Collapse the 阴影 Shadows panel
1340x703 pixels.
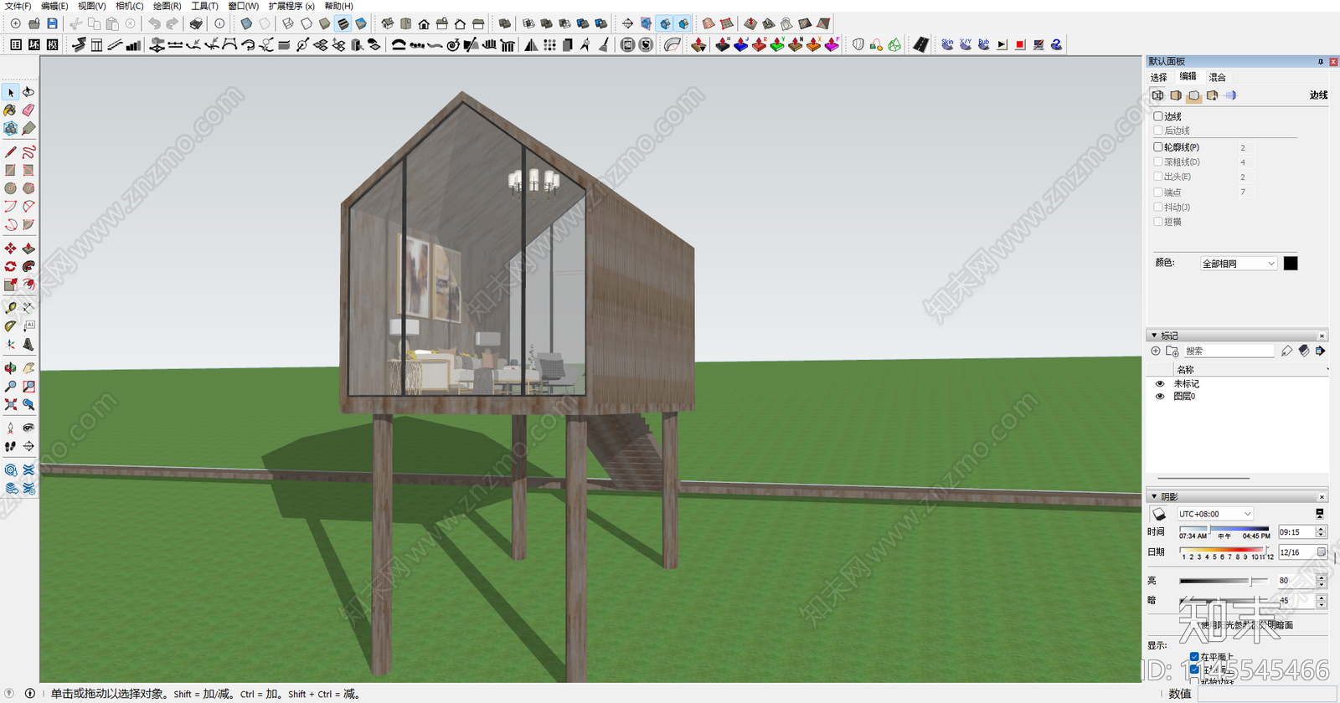1154,496
